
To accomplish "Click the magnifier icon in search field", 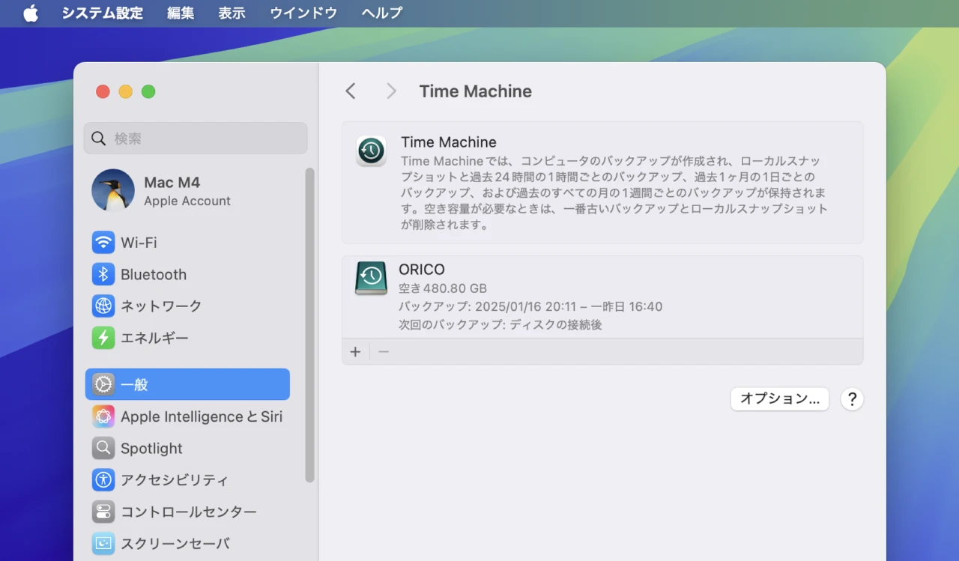I will point(98,139).
